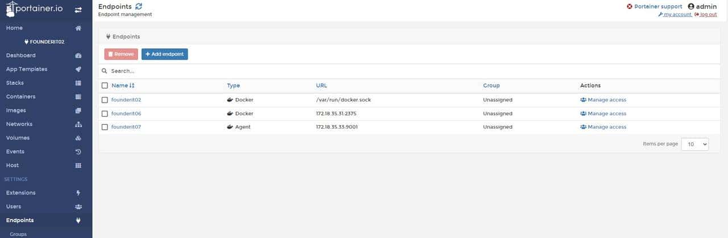
Task: Click the Events history icon
Action: pos(78,152)
